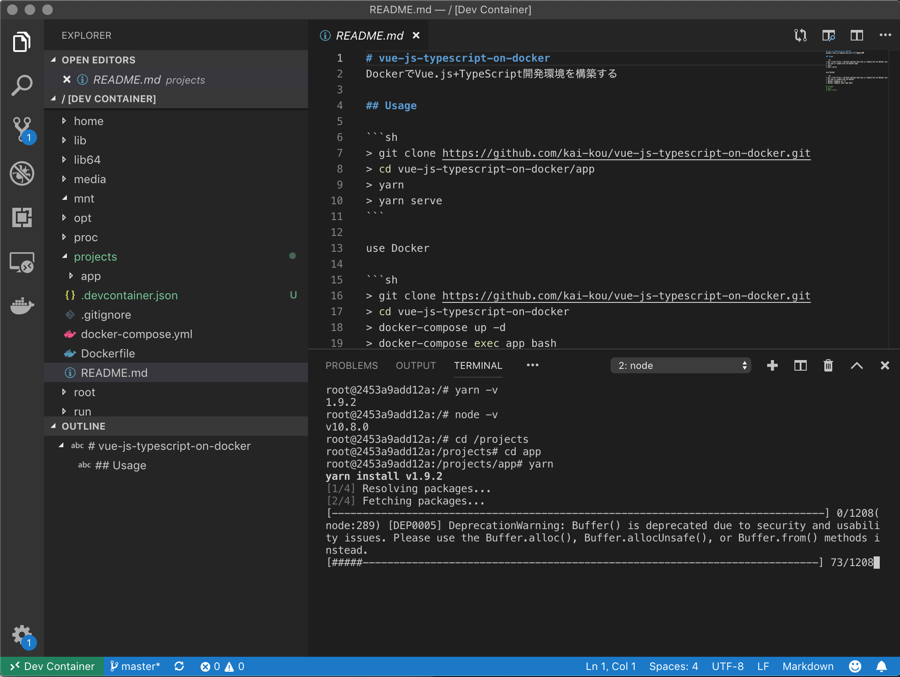The image size is (900, 677).
Task: Close the terminal panel
Action: [885, 365]
